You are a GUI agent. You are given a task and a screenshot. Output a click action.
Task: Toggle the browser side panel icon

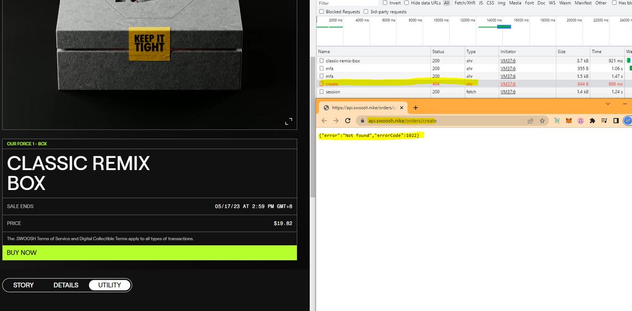point(616,121)
